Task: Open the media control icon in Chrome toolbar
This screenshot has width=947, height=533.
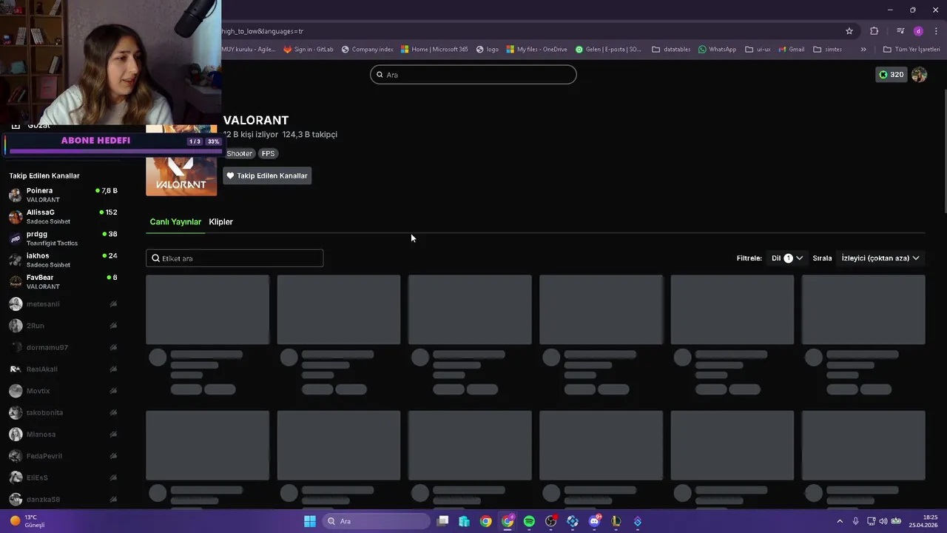Action: pos(900,31)
